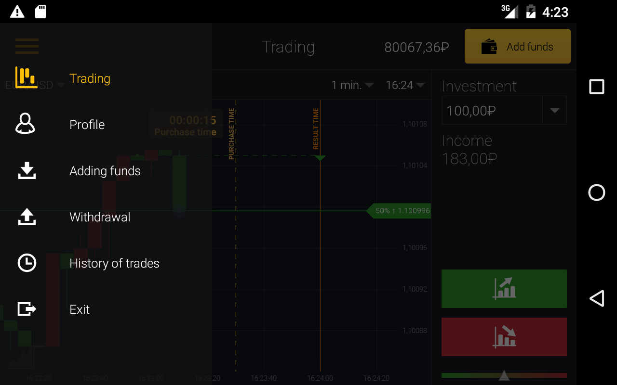Click the Trading header title

[x=288, y=47]
